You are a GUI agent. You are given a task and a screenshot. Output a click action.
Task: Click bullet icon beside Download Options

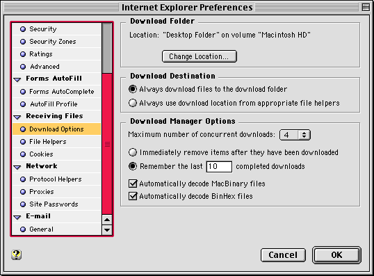pyautogui.click(x=23, y=129)
